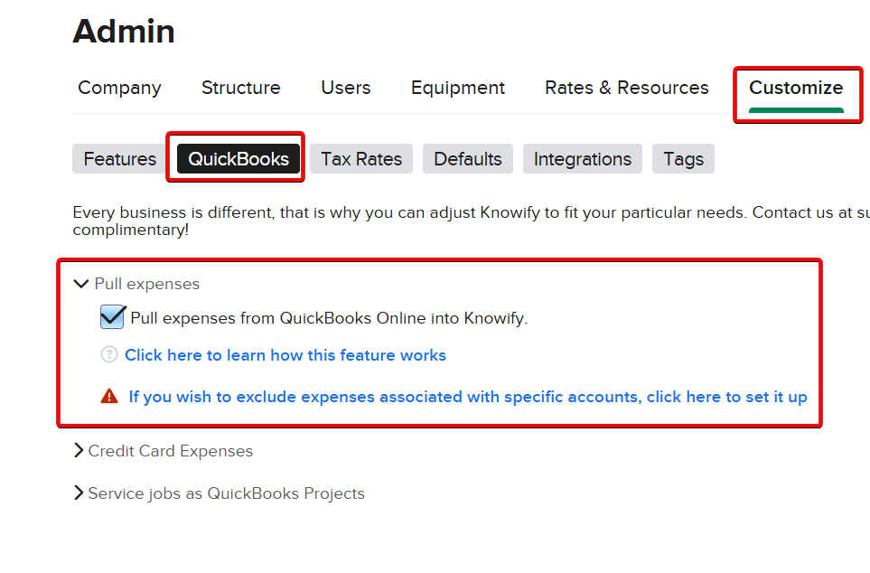Switch to the Structure tab

pyautogui.click(x=240, y=88)
